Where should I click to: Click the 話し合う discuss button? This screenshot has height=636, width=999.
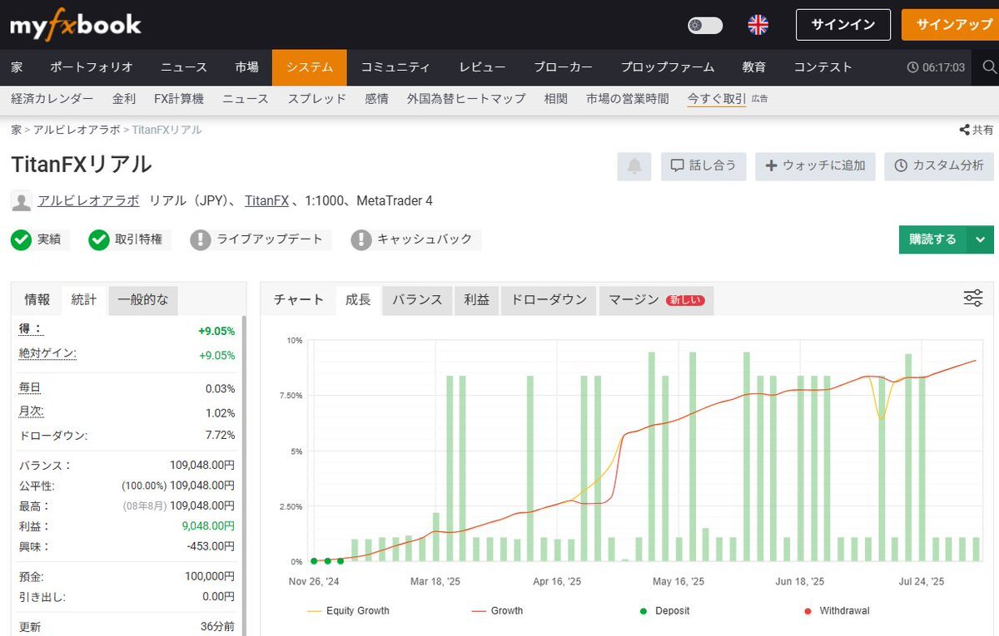[703, 166]
